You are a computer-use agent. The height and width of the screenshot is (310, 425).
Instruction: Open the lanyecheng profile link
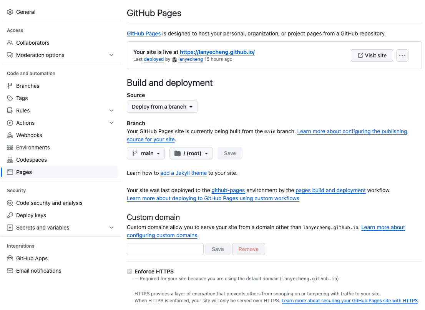click(x=191, y=59)
